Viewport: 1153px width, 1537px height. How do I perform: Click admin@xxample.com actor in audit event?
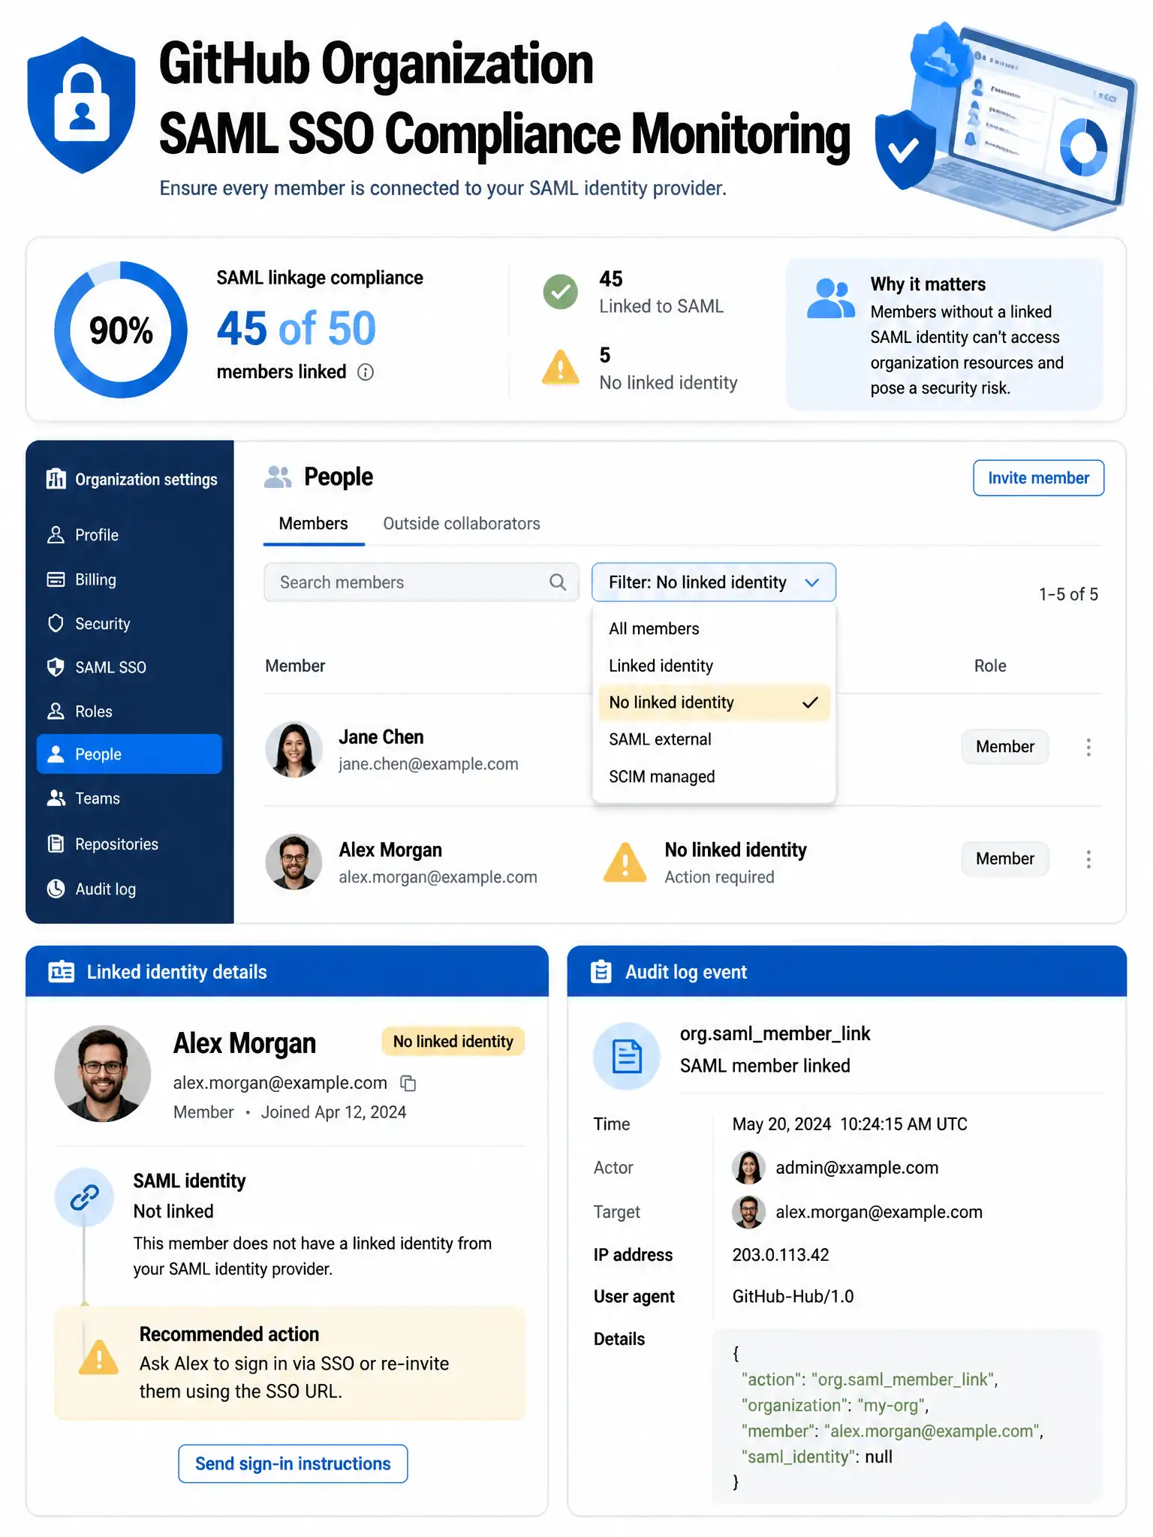coord(856,1168)
